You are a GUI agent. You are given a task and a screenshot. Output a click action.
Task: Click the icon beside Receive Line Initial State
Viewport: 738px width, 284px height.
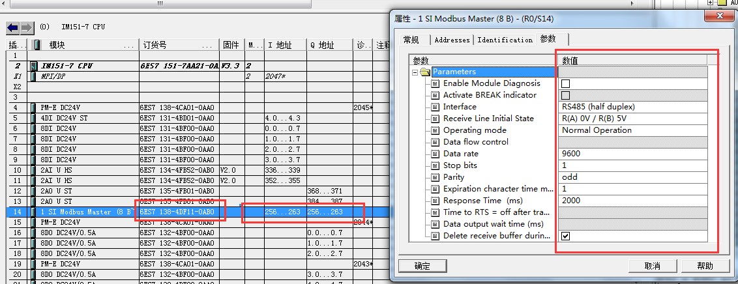[x=435, y=119]
